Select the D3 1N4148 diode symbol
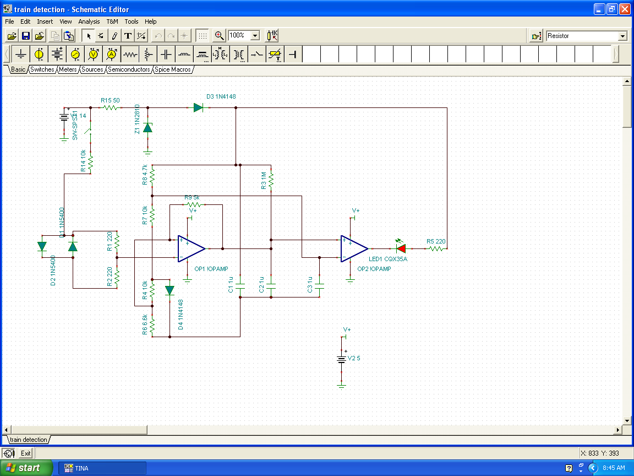Viewport: 634px width, 476px height. 198,107
